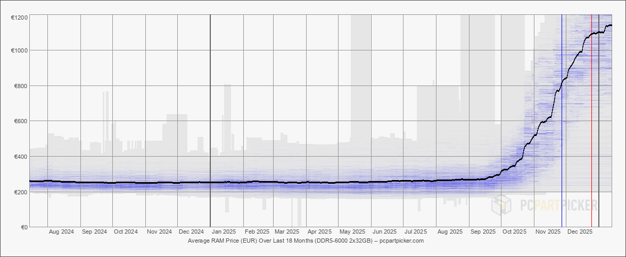Select the €200 price axis label
This screenshot has height=257, width=626.
(21, 192)
